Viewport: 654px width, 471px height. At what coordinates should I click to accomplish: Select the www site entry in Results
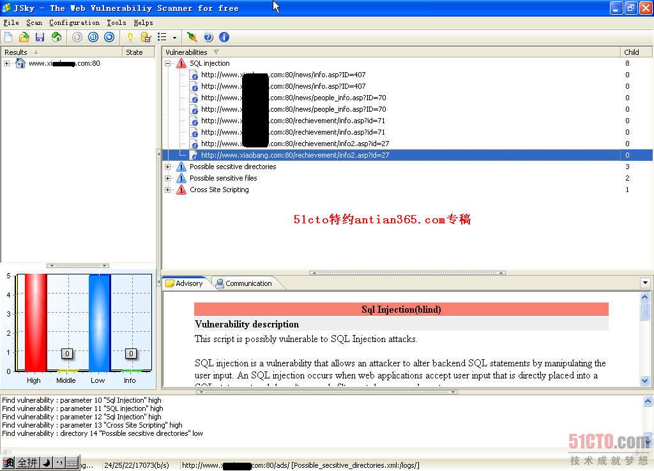click(65, 63)
